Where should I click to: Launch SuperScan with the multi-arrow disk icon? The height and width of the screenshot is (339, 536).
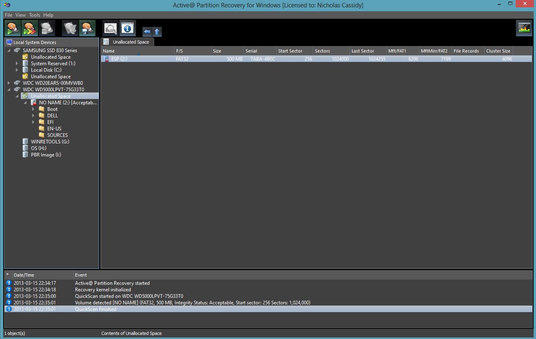30,29
